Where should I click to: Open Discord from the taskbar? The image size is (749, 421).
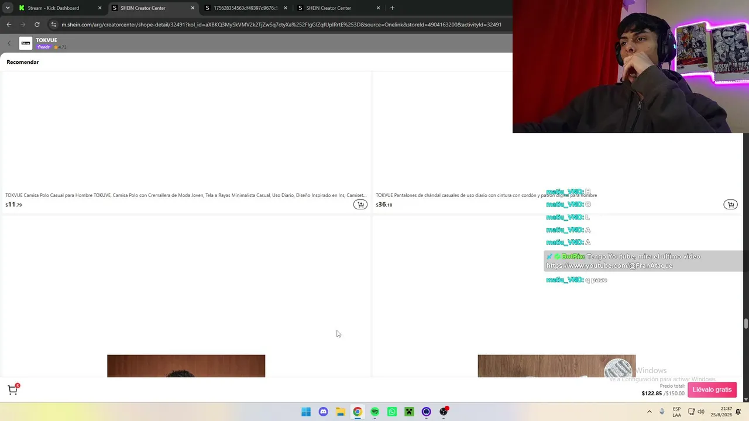pos(323,412)
